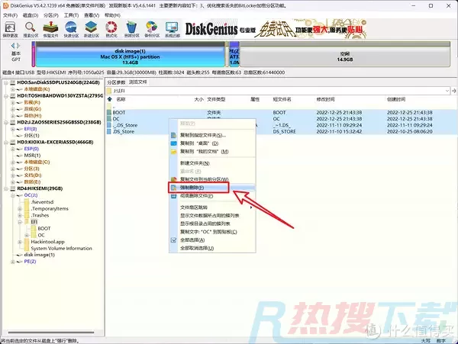Click the Search Partition magnifier icon
Image resolution: width=458 pixels, height=344 pixels.
click(31, 27)
